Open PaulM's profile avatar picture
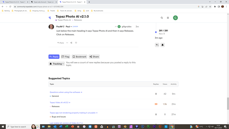This screenshot has width=229, height=129. [51, 27]
